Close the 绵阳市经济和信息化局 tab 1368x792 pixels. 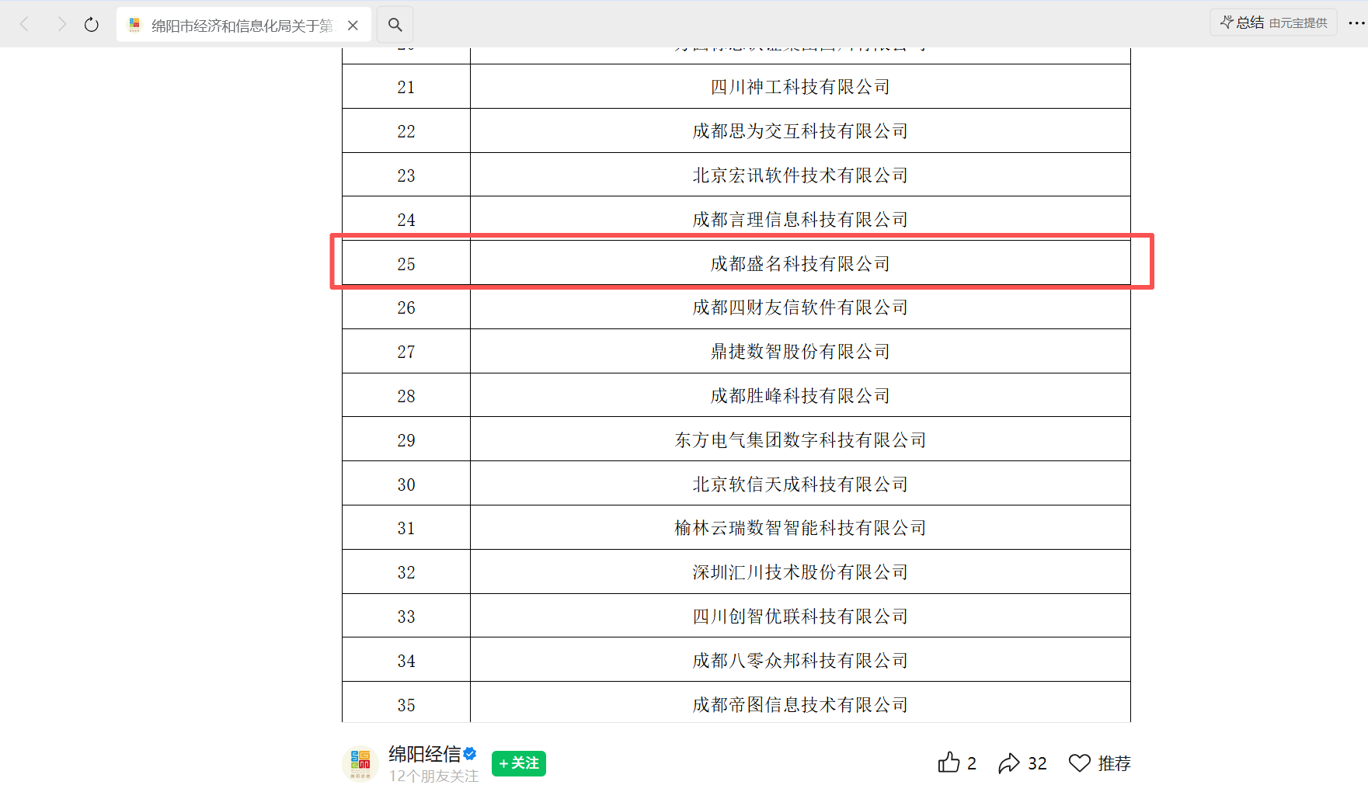(x=353, y=24)
